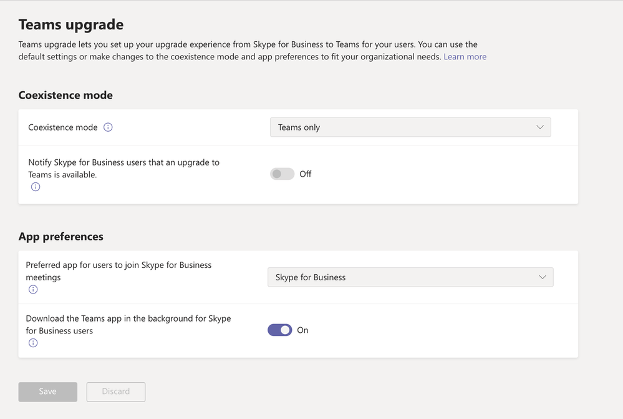The height and width of the screenshot is (419, 623).
Task: Click the 'Preferred app for users to join' label
Action: tap(118, 271)
